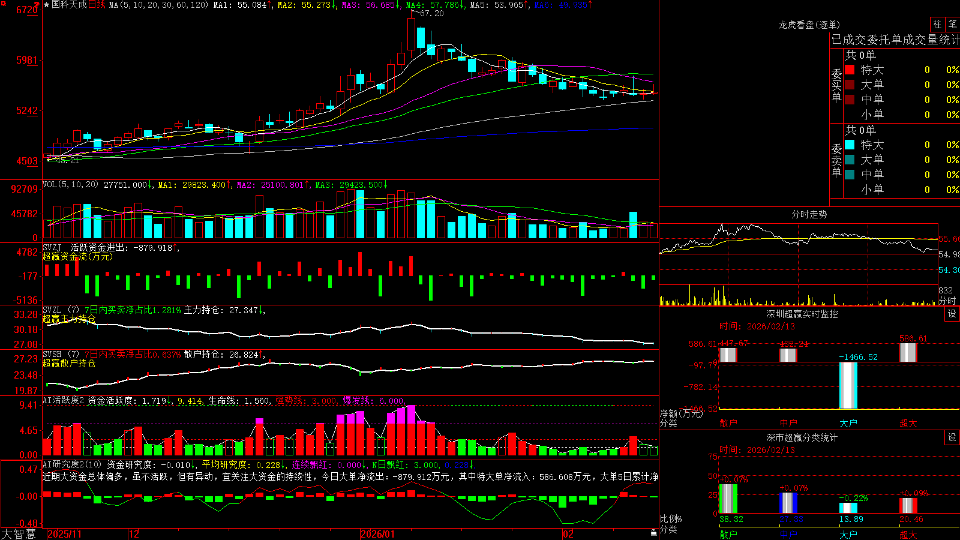Click the 67.20 high price label on candlestick chart
The width and height of the screenshot is (960, 540).
[x=431, y=13]
